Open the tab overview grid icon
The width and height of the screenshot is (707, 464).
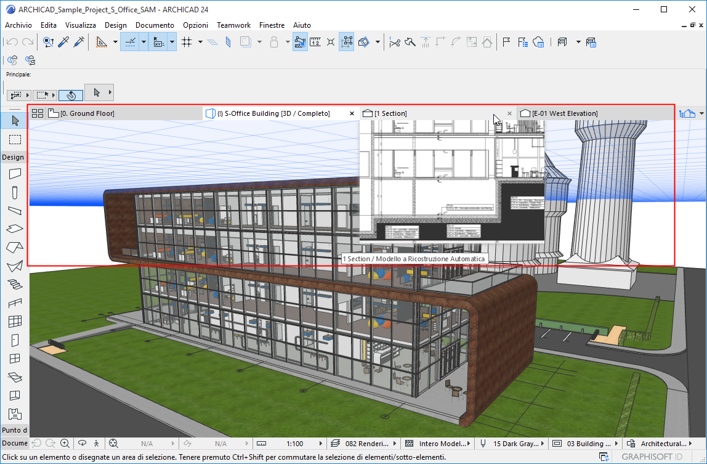pyautogui.click(x=38, y=113)
